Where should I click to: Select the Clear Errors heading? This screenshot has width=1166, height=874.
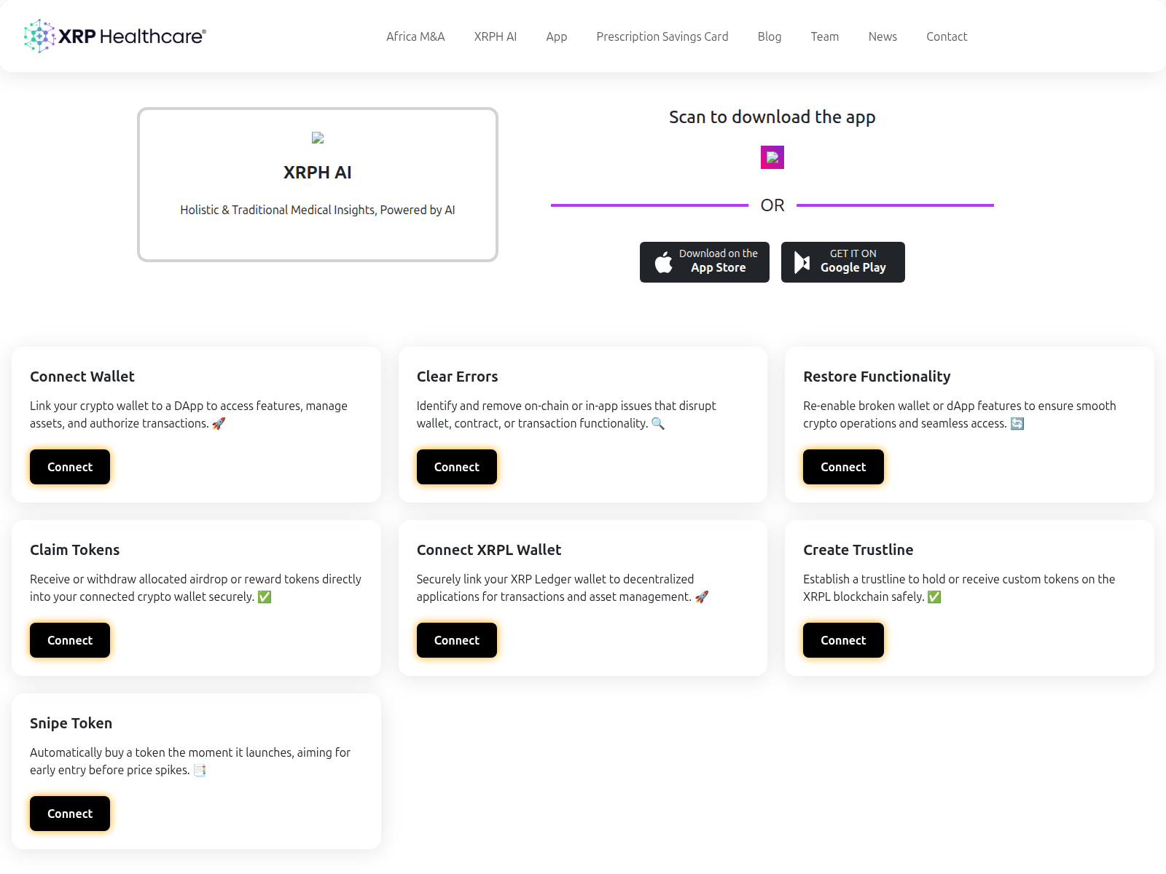pyautogui.click(x=457, y=377)
